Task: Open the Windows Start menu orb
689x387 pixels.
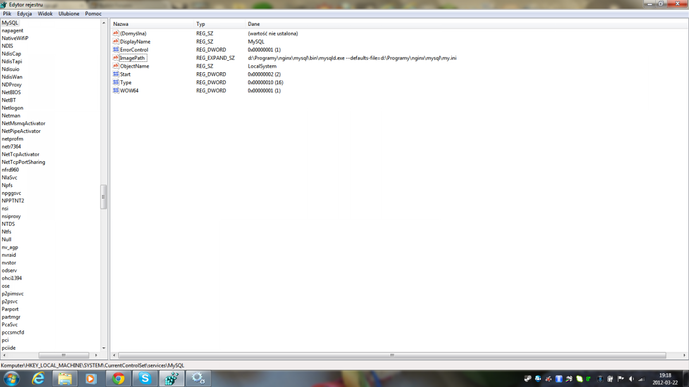Action: [11, 378]
